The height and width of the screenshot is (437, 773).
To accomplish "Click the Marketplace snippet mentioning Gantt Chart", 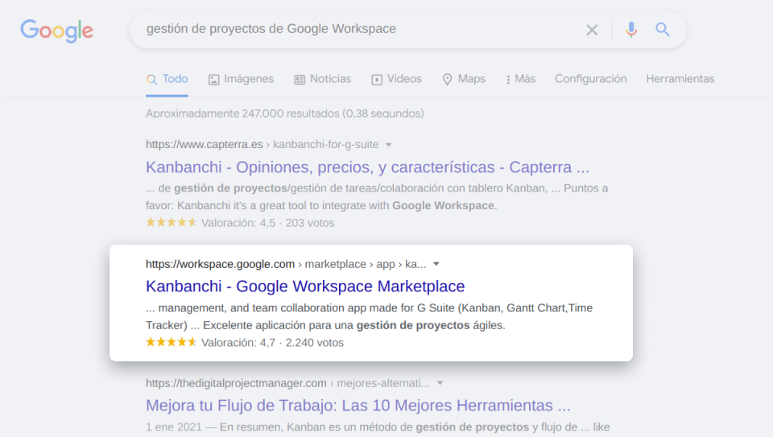I will click(x=370, y=317).
